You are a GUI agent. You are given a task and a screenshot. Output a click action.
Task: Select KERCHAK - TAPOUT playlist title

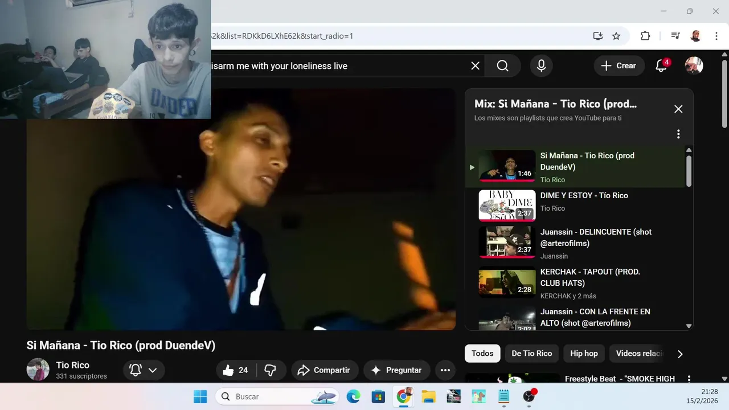tap(590, 277)
